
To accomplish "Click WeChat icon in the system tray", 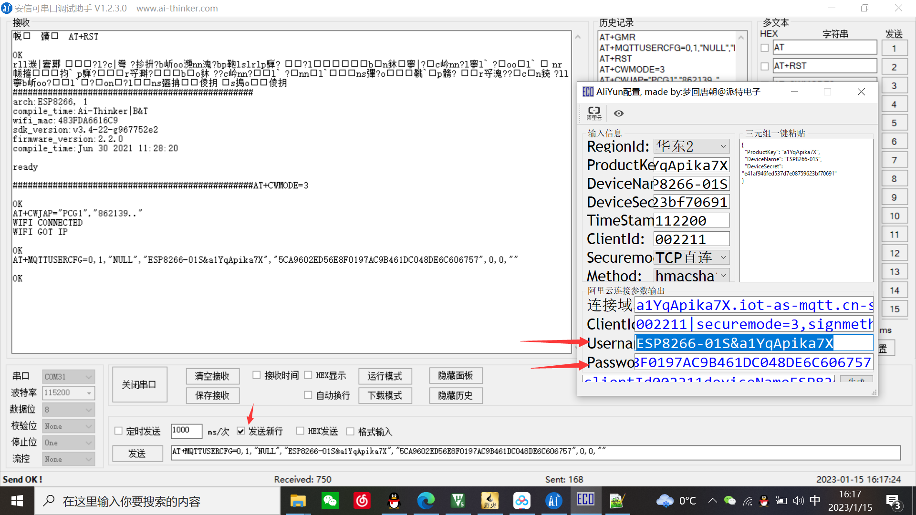I will point(730,501).
